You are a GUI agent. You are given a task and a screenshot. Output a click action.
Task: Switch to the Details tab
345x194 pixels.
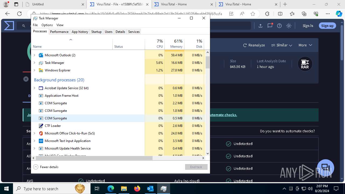click(120, 32)
